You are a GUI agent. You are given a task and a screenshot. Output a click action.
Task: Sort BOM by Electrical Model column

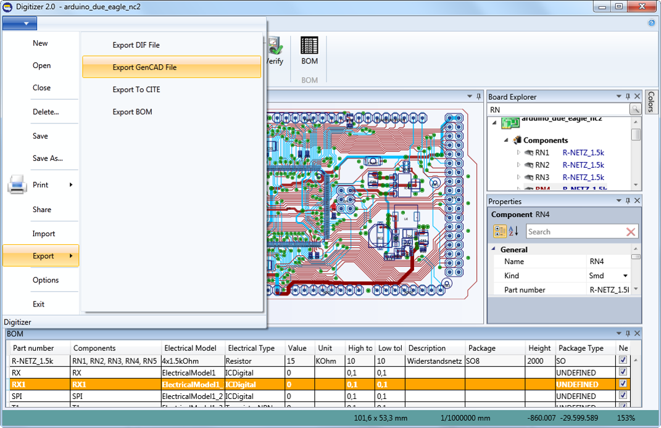click(x=193, y=348)
